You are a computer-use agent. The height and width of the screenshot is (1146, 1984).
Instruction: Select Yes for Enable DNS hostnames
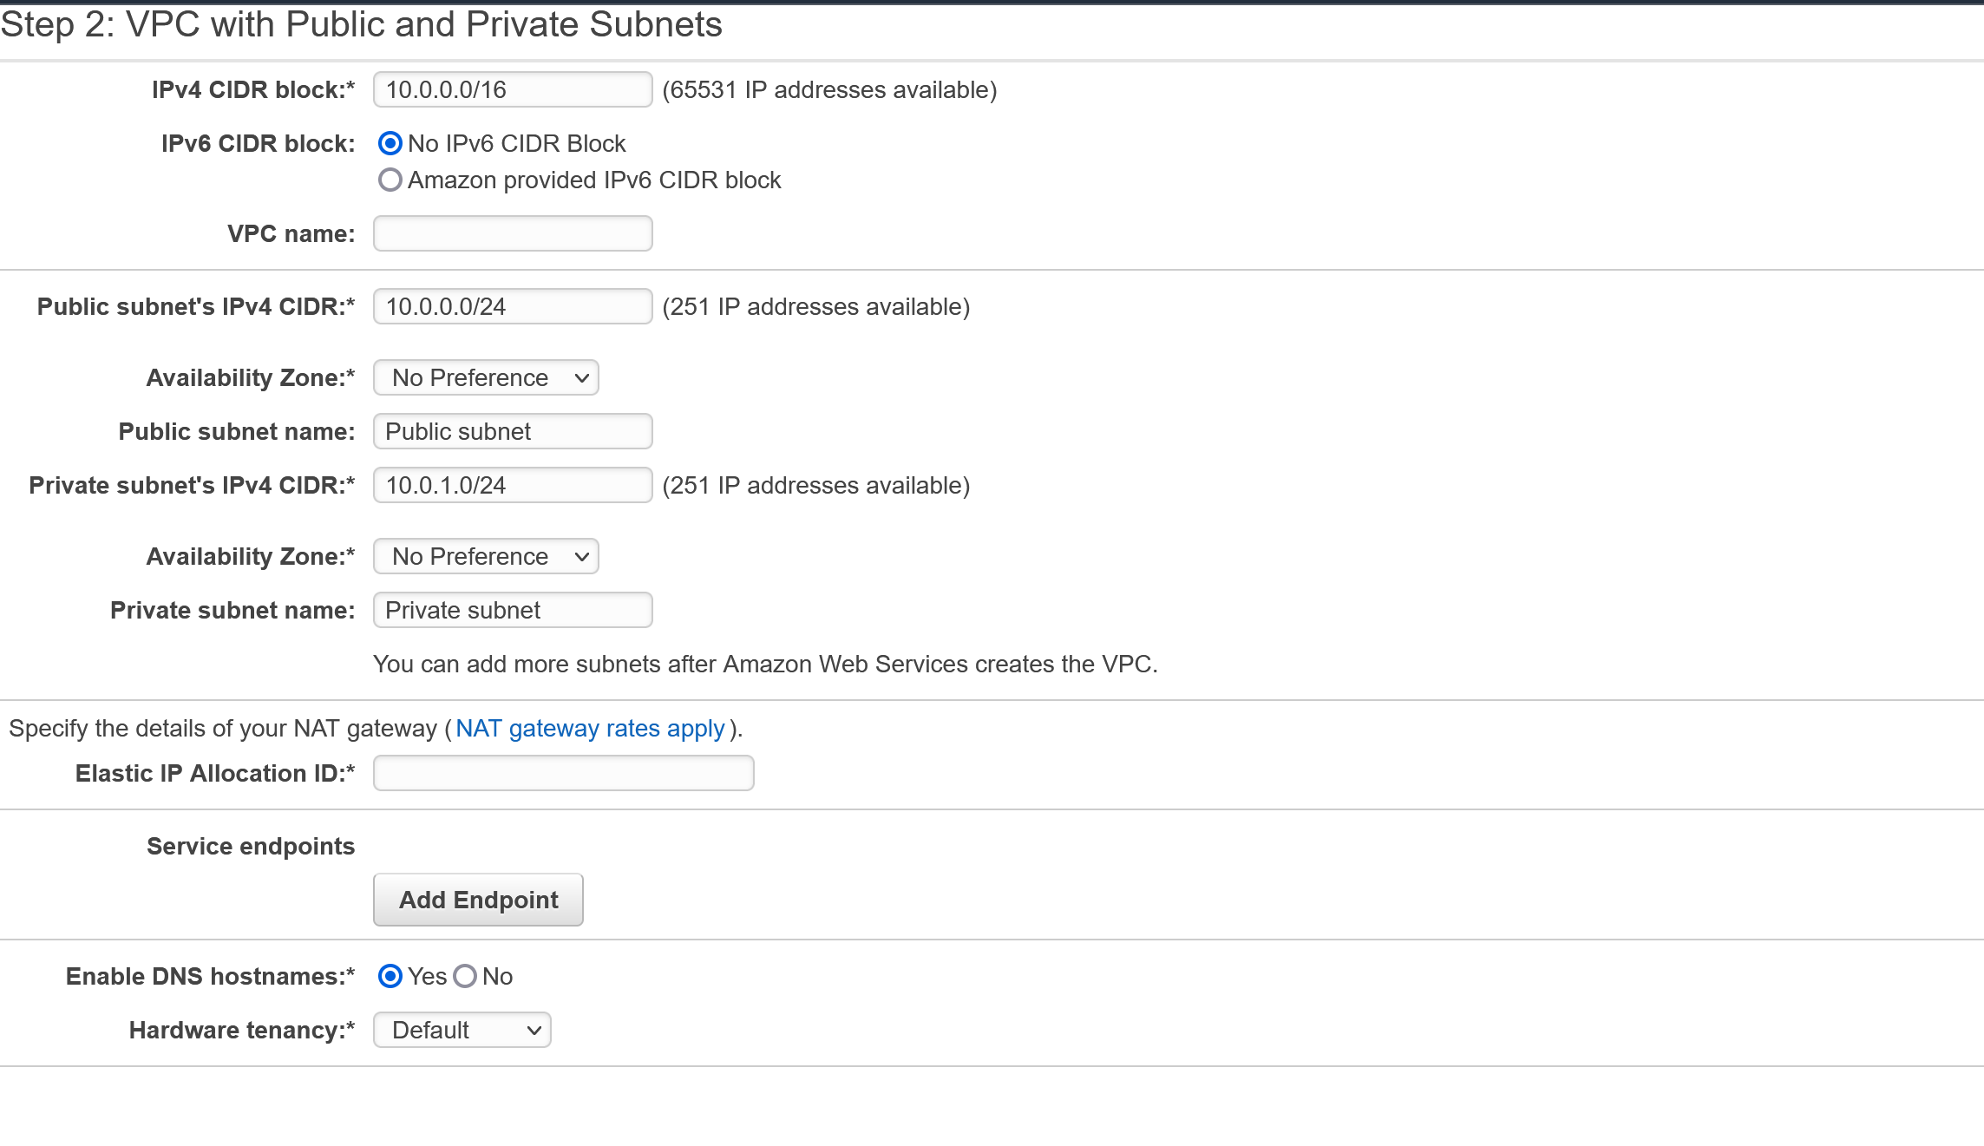pyautogui.click(x=390, y=976)
